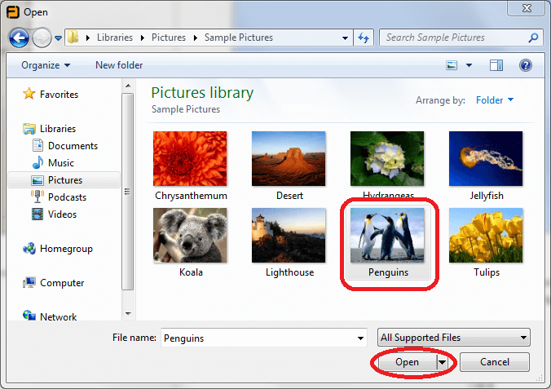Viewport: 551px width, 389px height.
Task: Expand the Open button split arrow
Action: [x=442, y=362]
